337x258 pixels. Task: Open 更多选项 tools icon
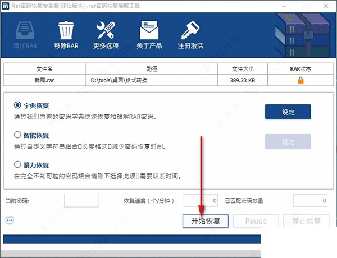[x=106, y=30]
